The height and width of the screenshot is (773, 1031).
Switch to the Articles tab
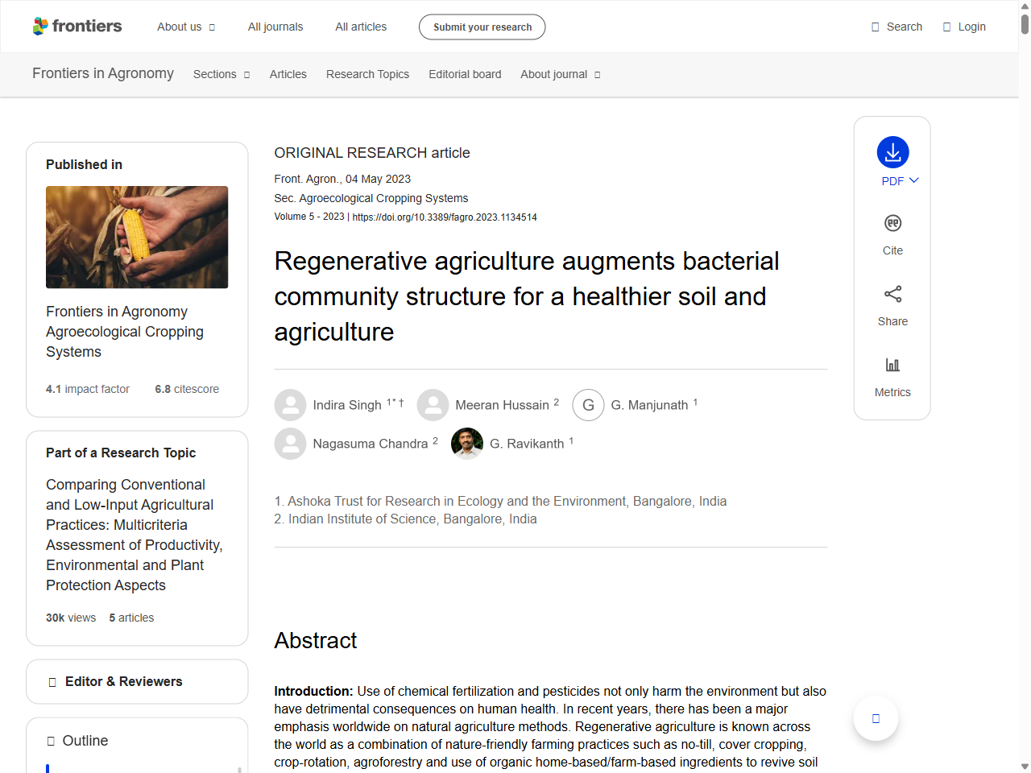[x=288, y=74]
